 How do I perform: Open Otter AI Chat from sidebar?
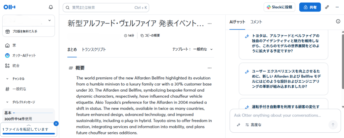point(20,55)
